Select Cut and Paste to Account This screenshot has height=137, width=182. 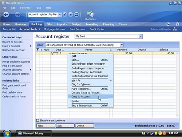click(91, 93)
